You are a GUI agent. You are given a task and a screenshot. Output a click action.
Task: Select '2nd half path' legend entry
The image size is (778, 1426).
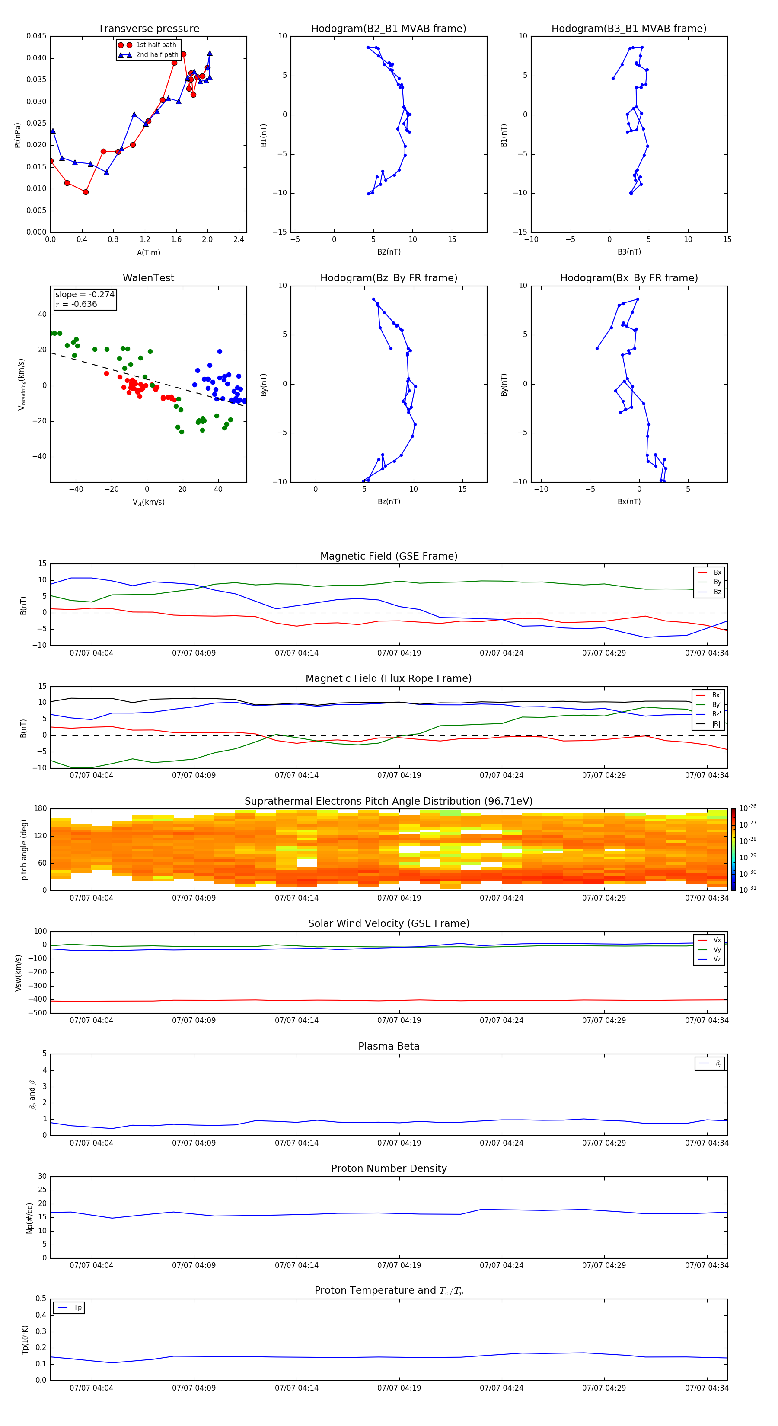tap(148, 55)
